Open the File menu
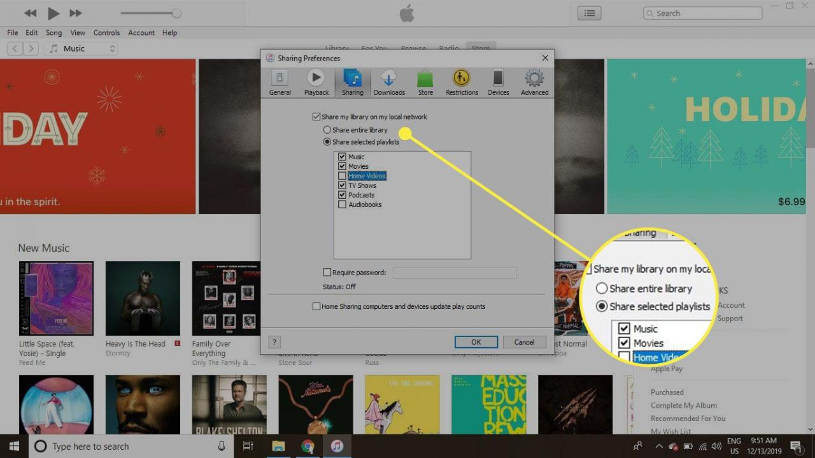Viewport: 815px width, 458px height. 13,32
